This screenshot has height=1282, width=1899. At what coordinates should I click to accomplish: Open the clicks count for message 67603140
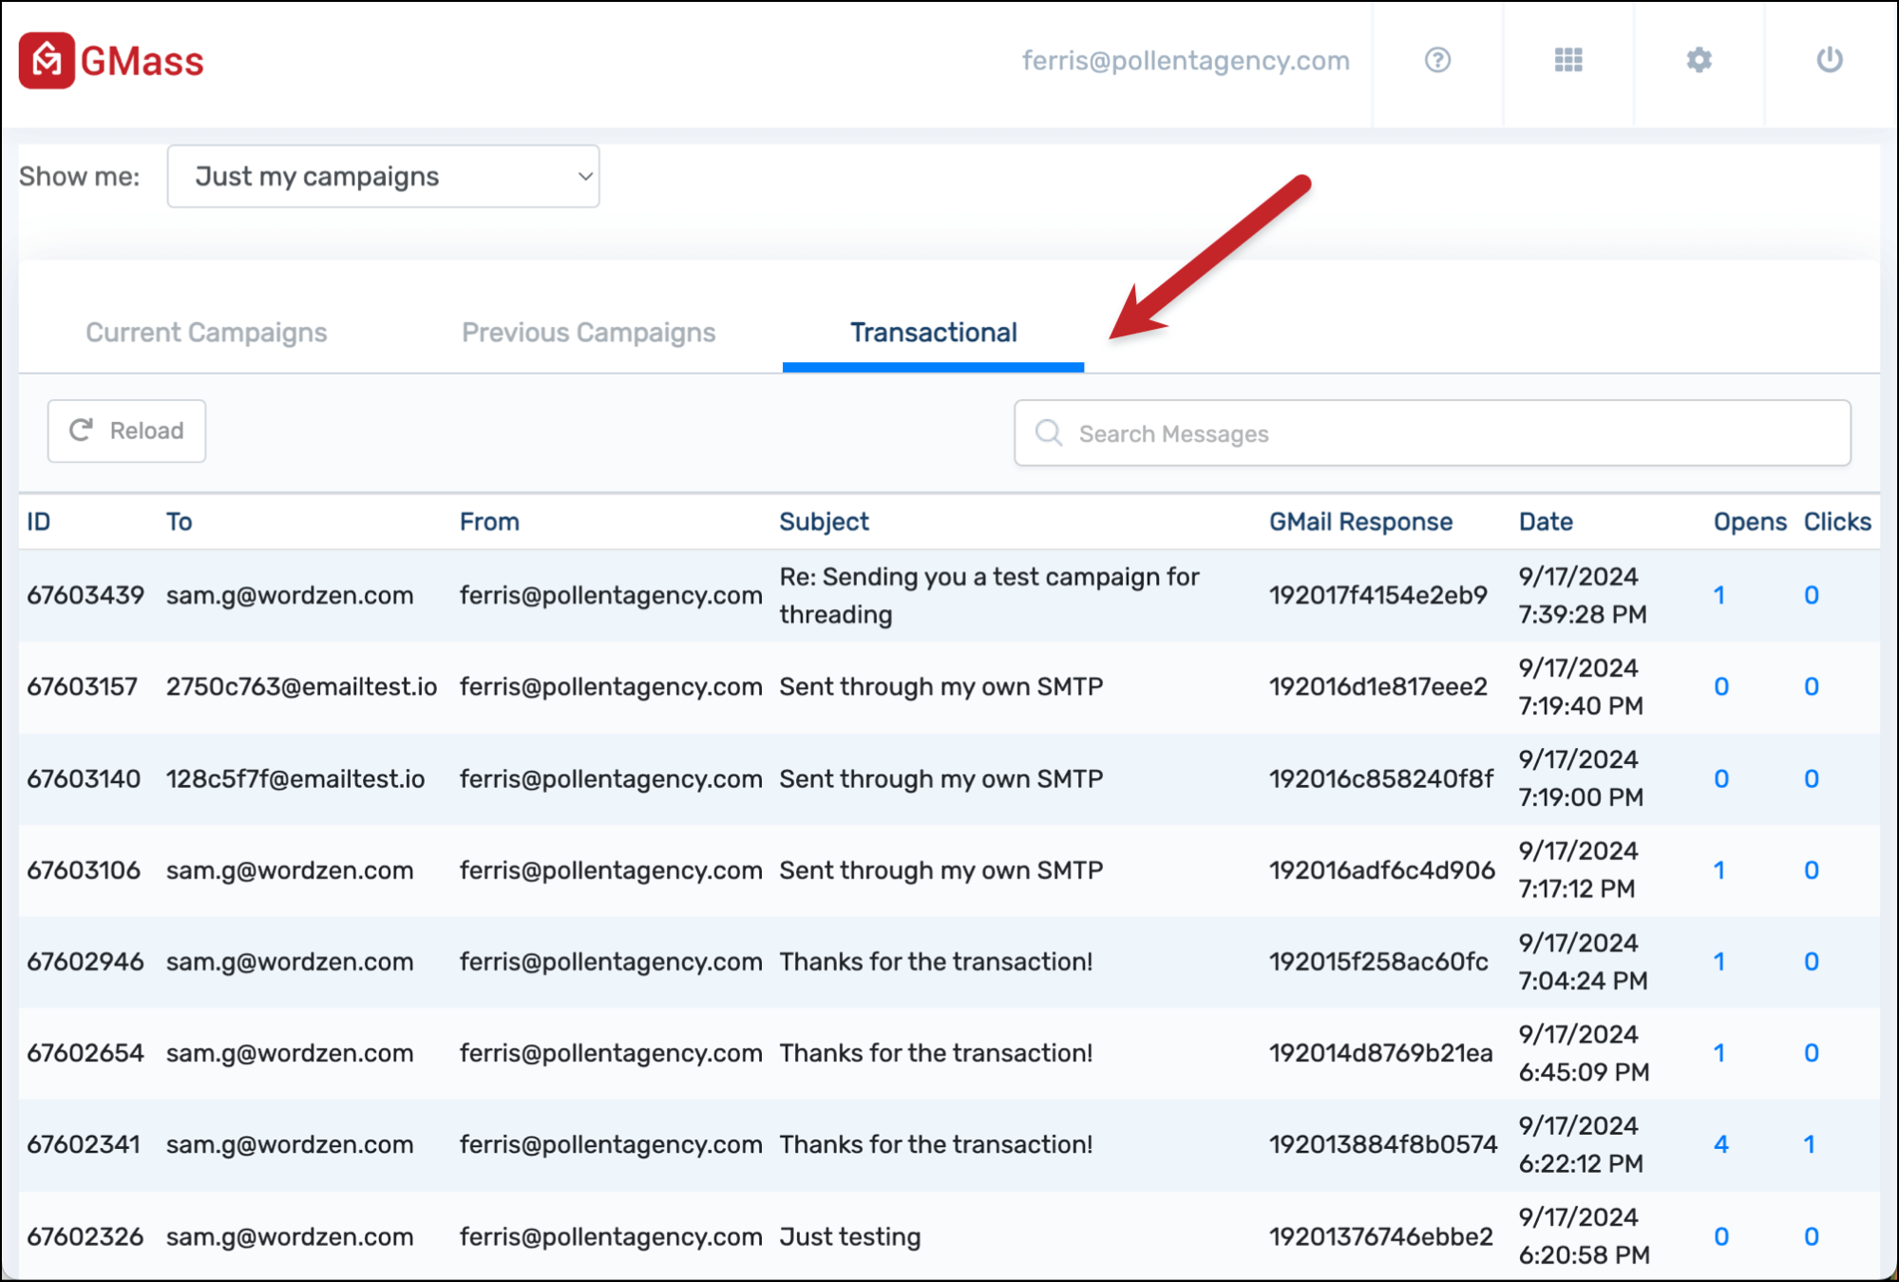click(x=1812, y=778)
